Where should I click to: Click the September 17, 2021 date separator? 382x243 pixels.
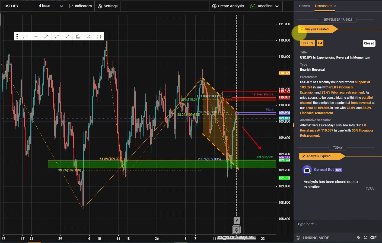click(x=338, y=20)
